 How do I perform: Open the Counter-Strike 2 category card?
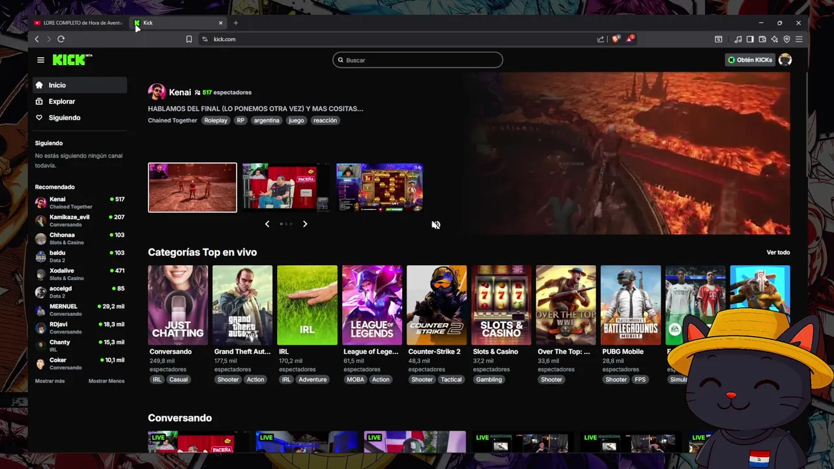[437, 305]
